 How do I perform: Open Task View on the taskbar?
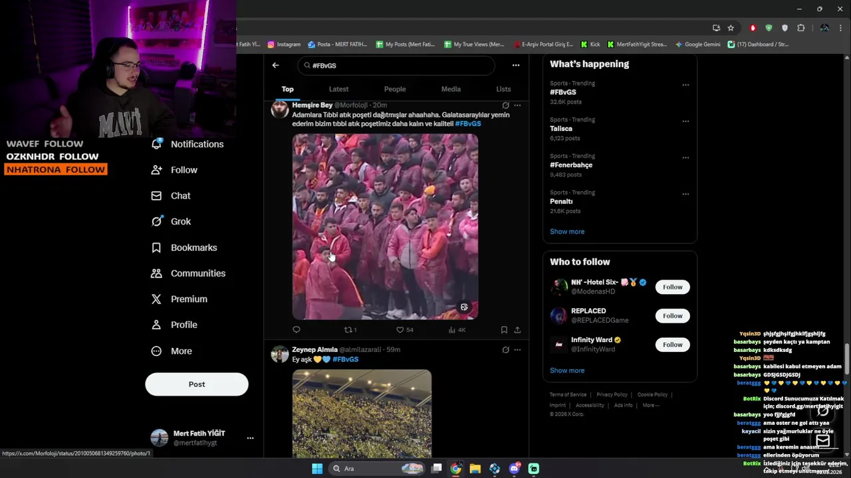(436, 469)
